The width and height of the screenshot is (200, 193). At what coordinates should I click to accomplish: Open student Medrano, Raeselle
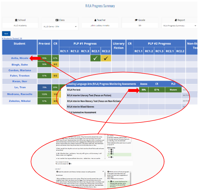tap(19, 94)
